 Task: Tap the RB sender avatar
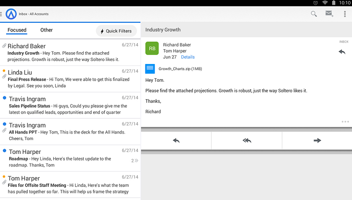click(152, 48)
